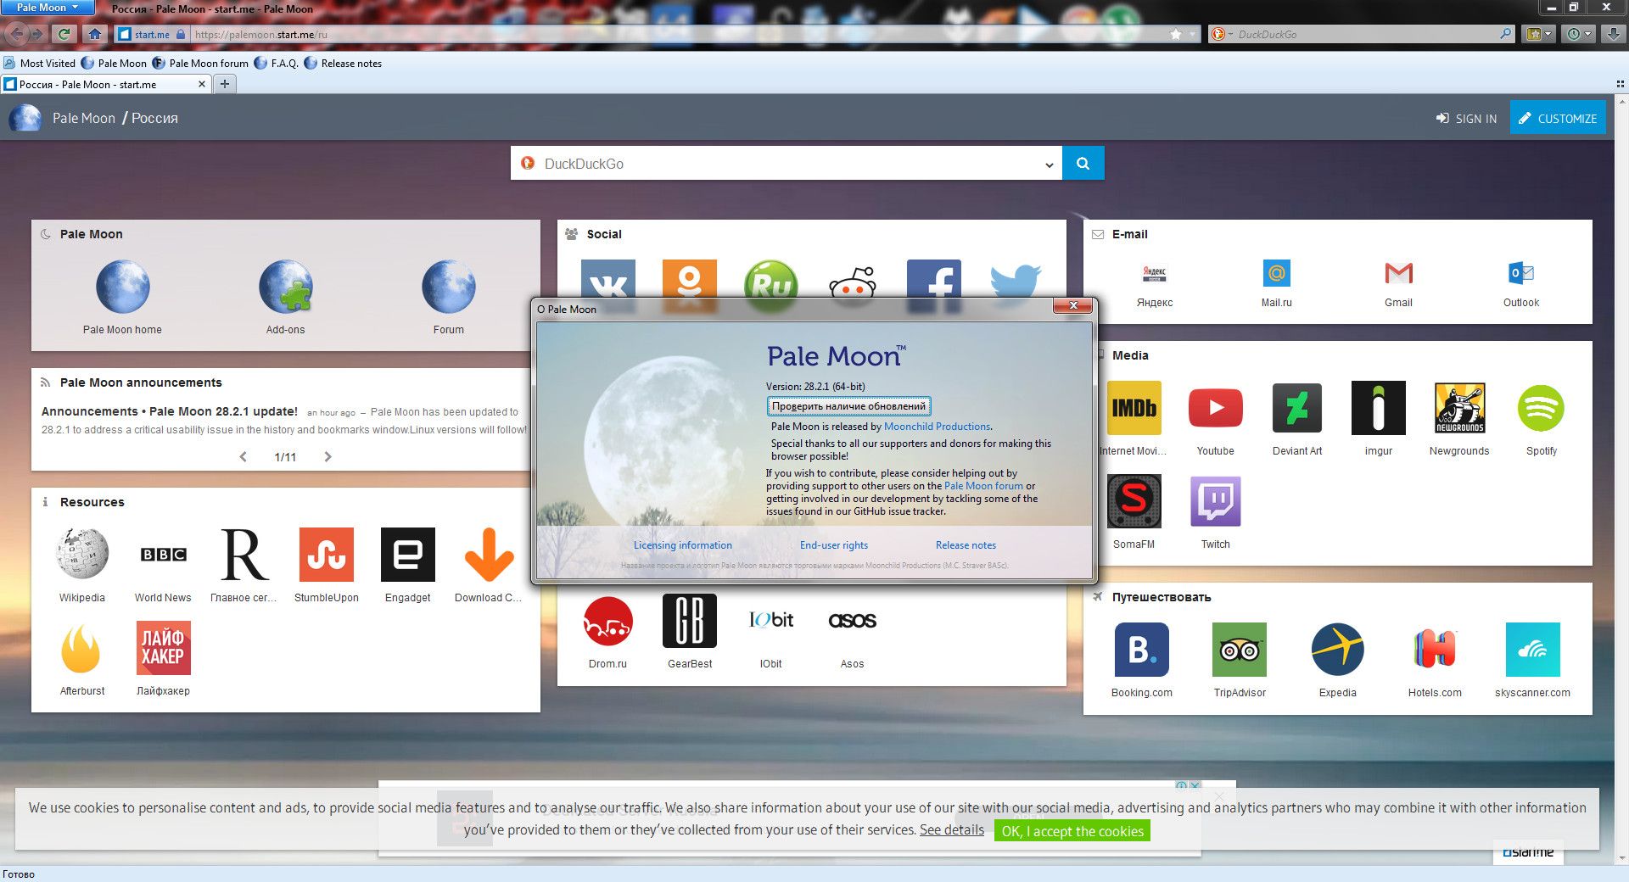
Task: Open the Most Visited bookmark folder
Action: (40, 63)
